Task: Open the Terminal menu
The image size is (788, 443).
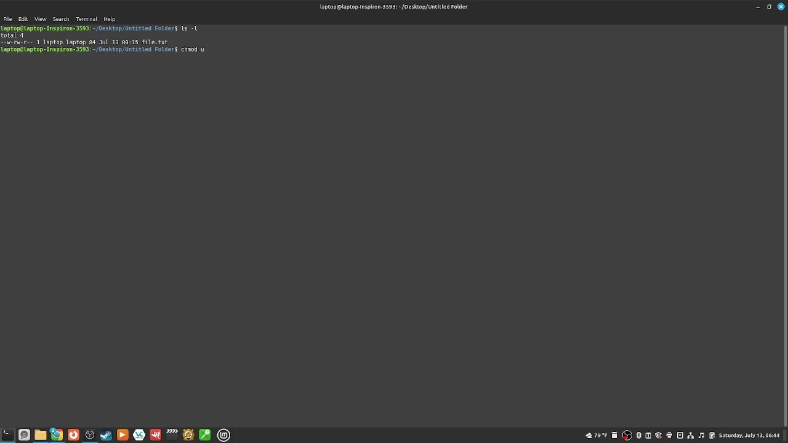Action: pyautogui.click(x=86, y=19)
